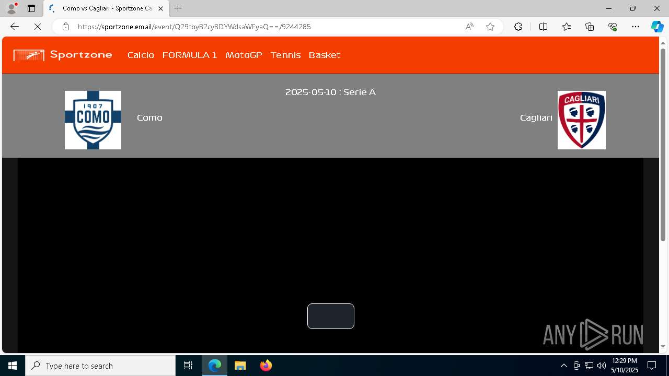Open the tab actions menu icon
This screenshot has width=669, height=376.
tap(31, 8)
